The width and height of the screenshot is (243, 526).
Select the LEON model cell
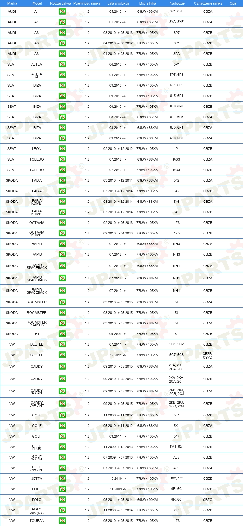[37, 149]
